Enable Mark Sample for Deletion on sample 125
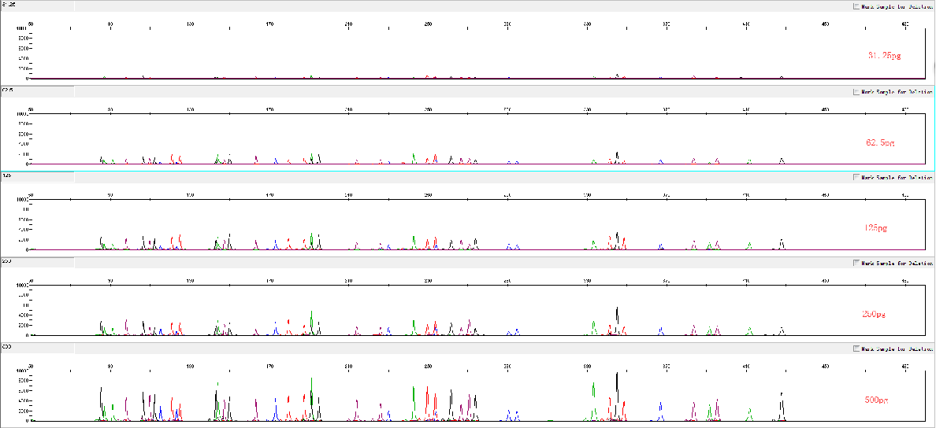The width and height of the screenshot is (936, 428). coord(856,178)
